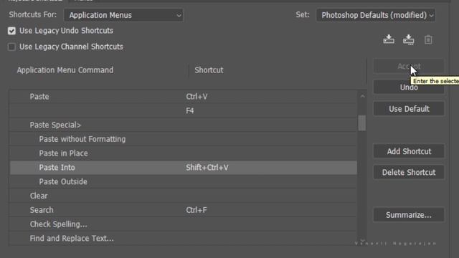Select Paste in Place row
The height and width of the screenshot is (258, 459).
[184, 153]
